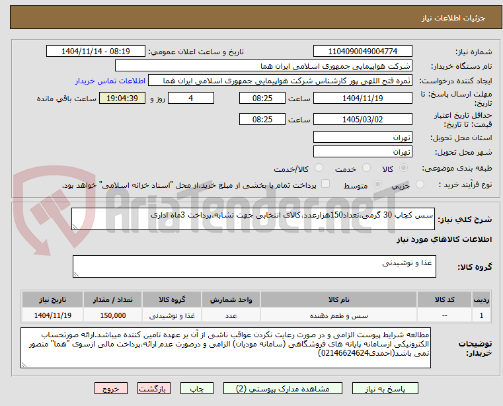This screenshot has height=406, width=503.
Task: Click the سس و طعم دهنده cell
Action: coord(339,316)
